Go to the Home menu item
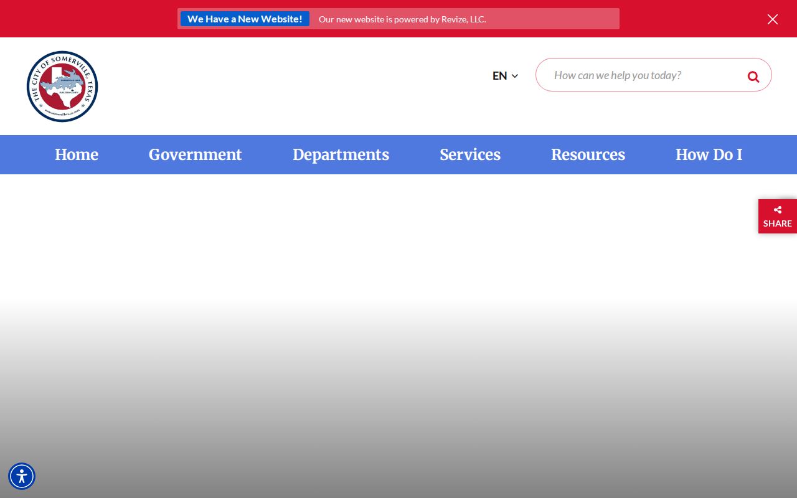This screenshot has height=498, width=797. (x=77, y=155)
